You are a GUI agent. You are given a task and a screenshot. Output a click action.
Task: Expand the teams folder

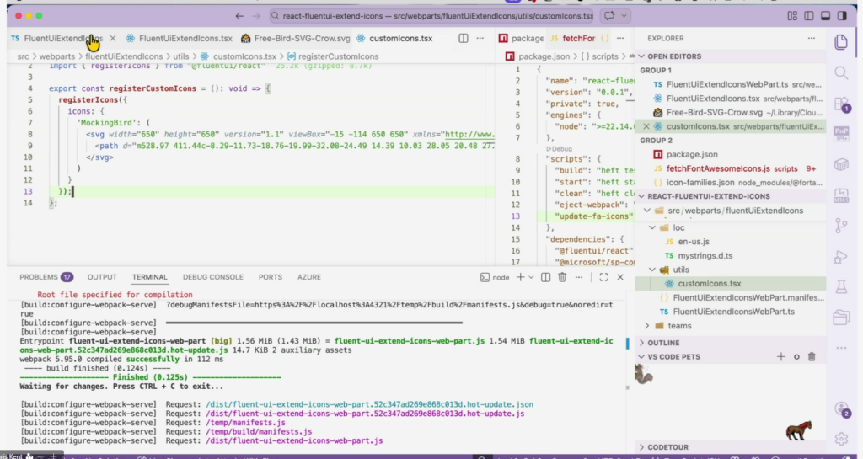[x=678, y=326]
